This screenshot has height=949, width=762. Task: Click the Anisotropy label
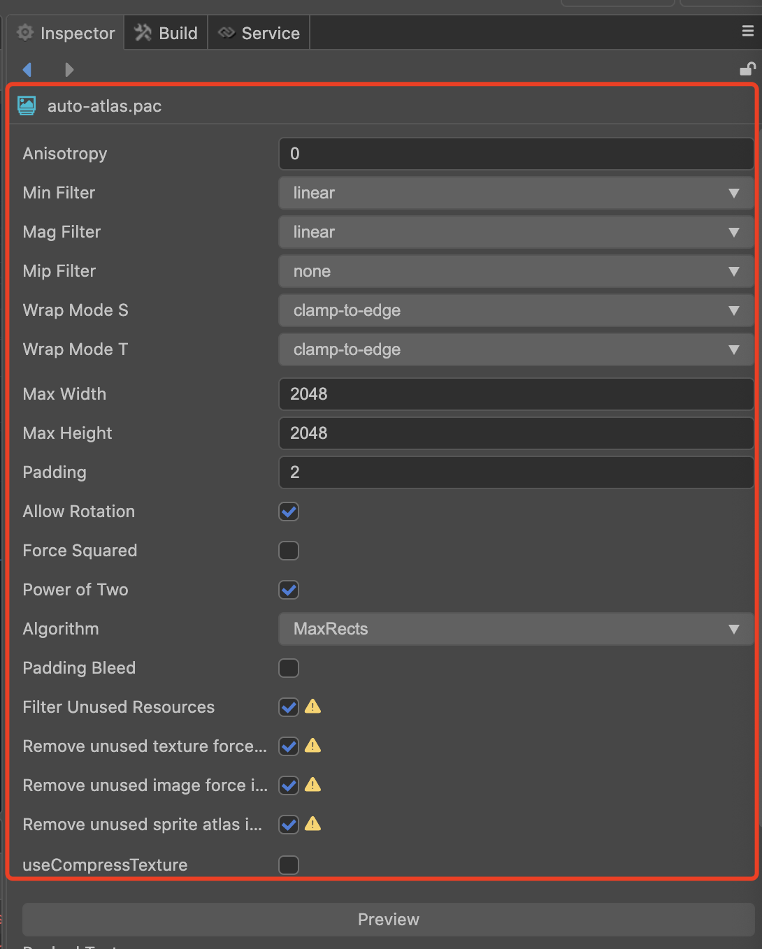pyautogui.click(x=65, y=154)
